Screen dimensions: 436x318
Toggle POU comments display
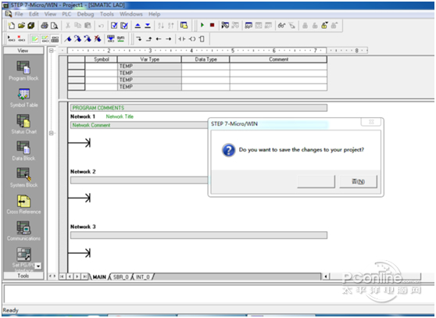click(x=34, y=39)
